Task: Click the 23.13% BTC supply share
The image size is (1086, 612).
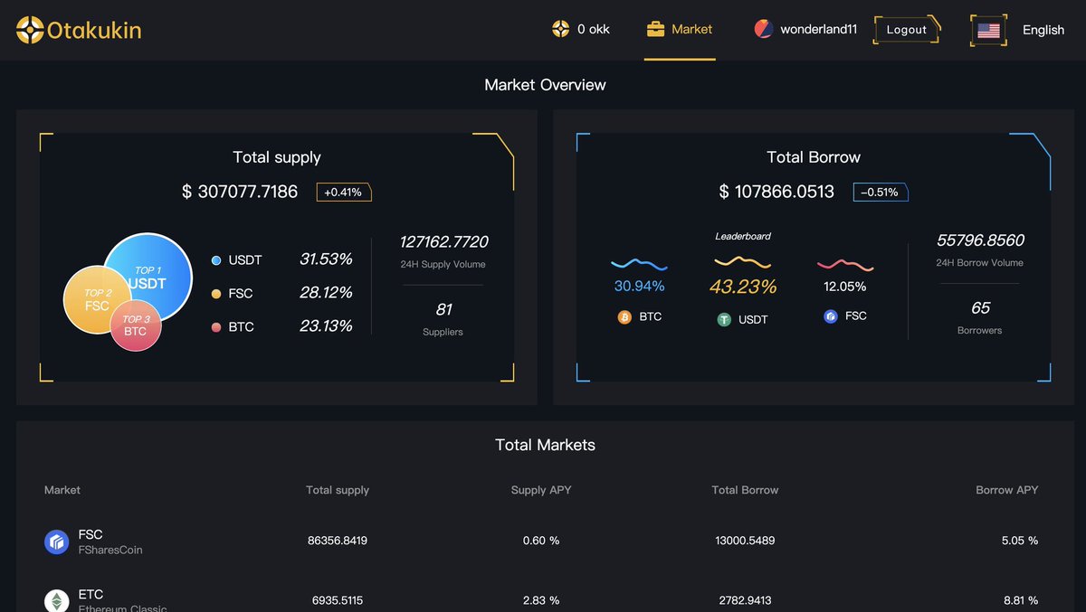Action: tap(326, 326)
